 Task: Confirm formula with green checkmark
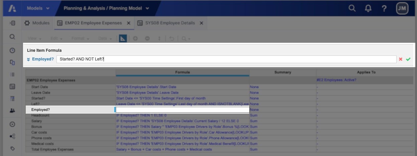coord(408,59)
